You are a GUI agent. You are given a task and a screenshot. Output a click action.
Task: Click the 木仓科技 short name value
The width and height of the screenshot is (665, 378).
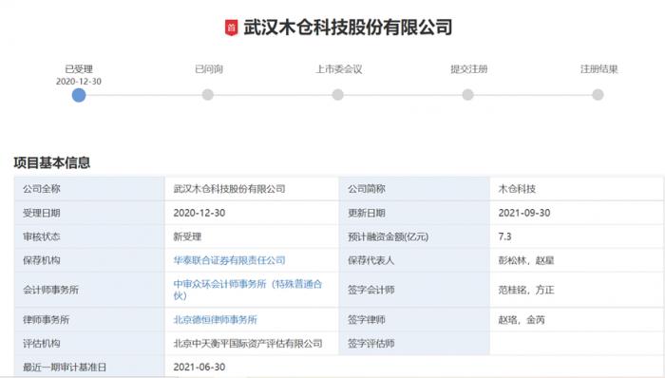pos(517,189)
